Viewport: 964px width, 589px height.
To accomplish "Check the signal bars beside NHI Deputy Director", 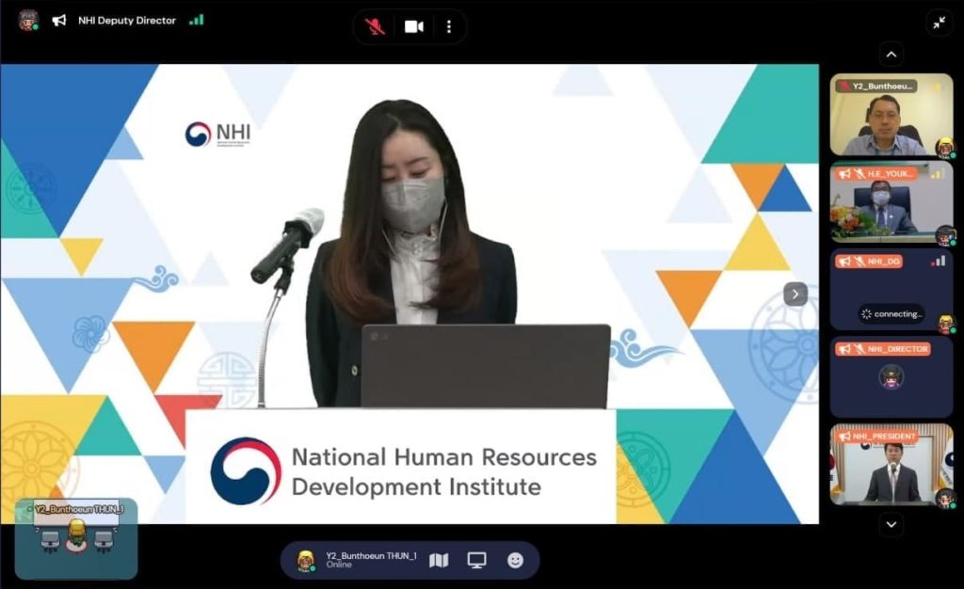I will pos(196,20).
